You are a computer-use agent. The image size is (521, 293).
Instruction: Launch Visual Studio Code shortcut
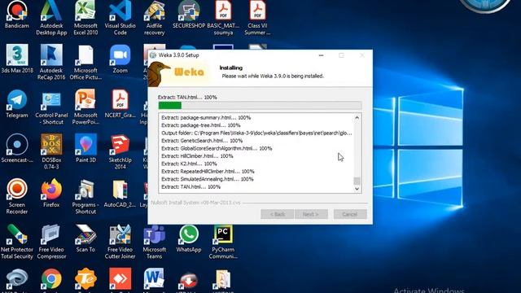tap(120, 17)
